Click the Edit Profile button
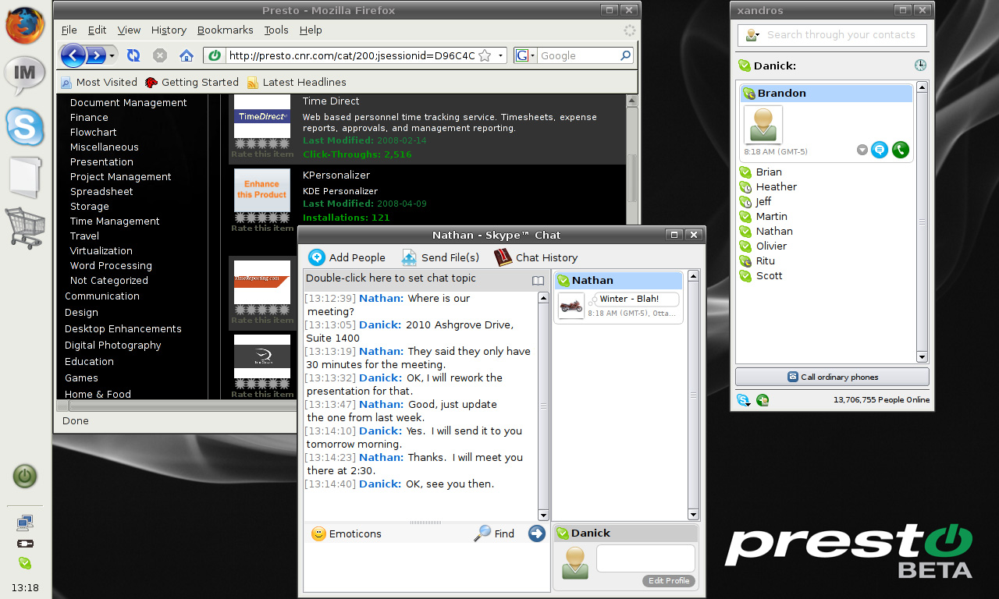 [x=669, y=581]
